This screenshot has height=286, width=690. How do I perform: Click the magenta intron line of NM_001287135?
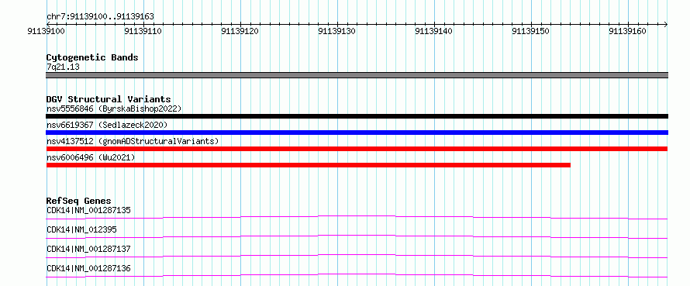pos(357,216)
